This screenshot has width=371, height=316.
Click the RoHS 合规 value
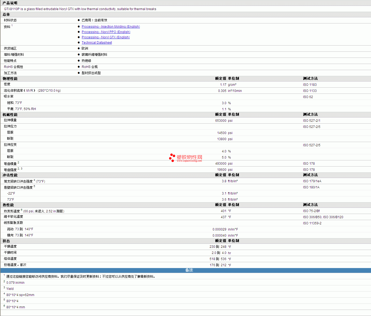tap(89, 67)
